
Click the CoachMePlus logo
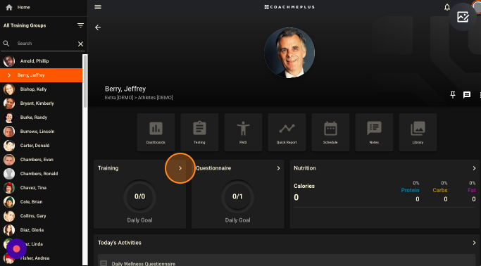pyautogui.click(x=289, y=7)
